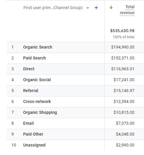Click the descending sort arrow icon
The height and width of the screenshot is (155, 144).
click(111, 7)
